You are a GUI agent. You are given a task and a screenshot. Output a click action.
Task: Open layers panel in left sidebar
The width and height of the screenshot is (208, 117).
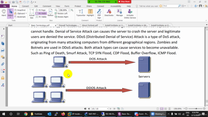(3, 50)
